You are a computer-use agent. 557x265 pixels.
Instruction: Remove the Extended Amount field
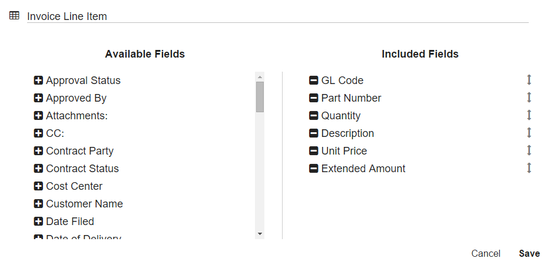[314, 169]
